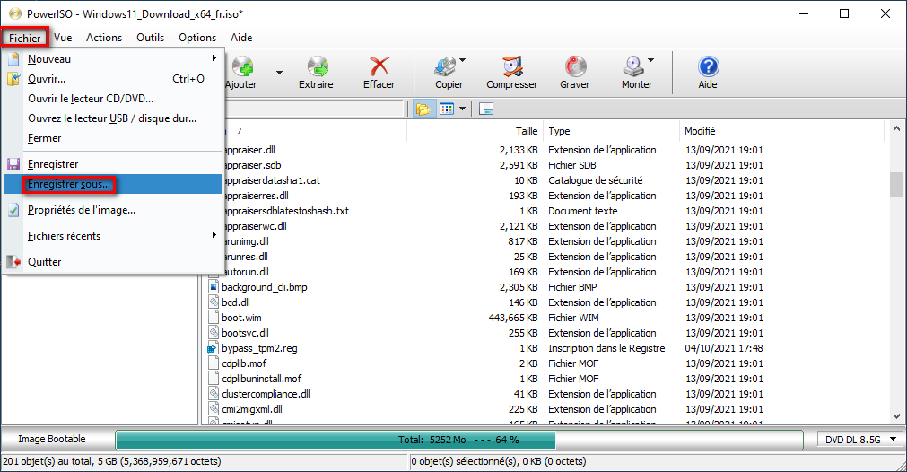Screen dimensions: 907x472
Task: Choose Propriétés de l'image... menu entry
Action: 81,210
